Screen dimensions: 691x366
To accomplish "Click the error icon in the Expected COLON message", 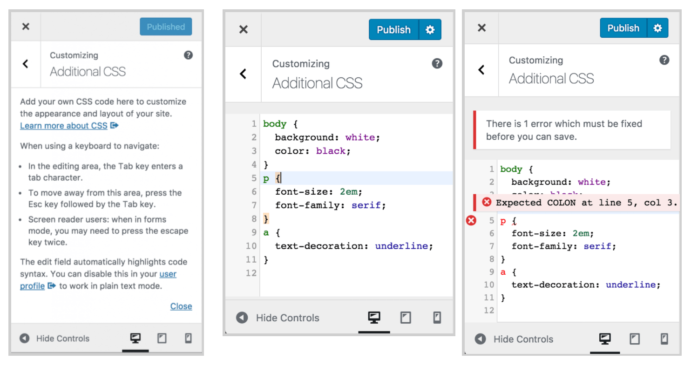I will click(487, 202).
